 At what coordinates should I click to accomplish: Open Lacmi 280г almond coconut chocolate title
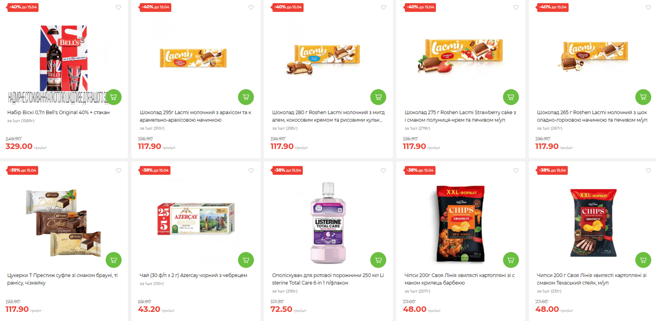[x=328, y=116]
